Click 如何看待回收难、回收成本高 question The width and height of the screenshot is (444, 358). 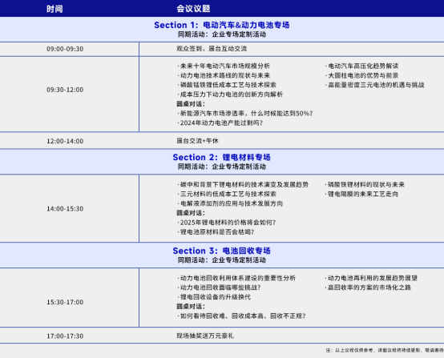[241, 316]
